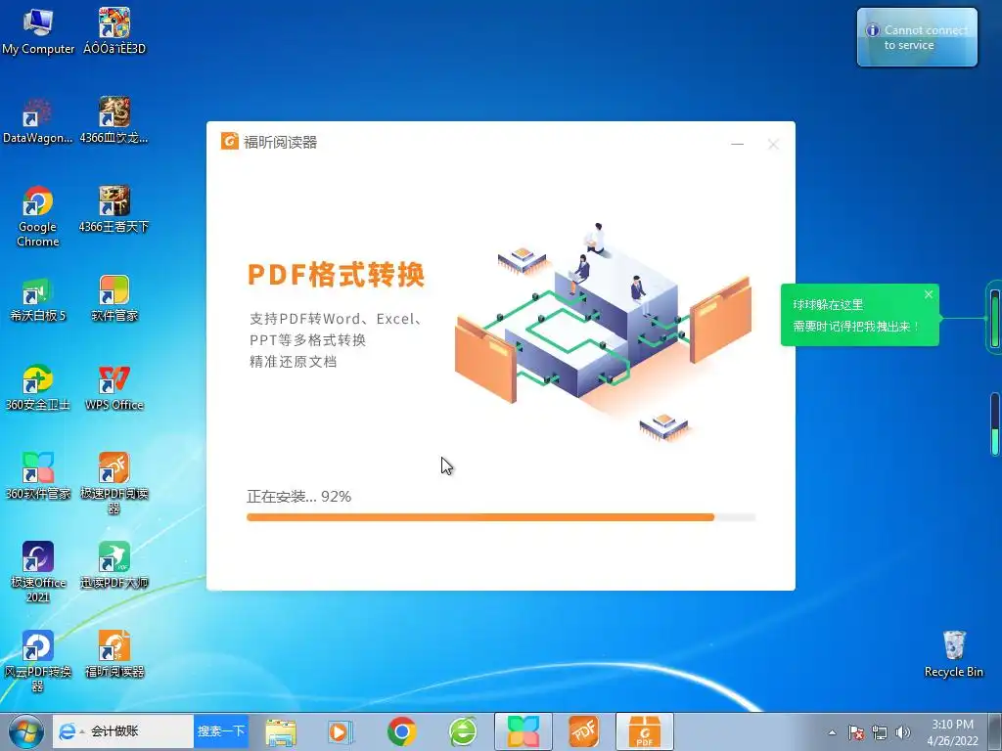This screenshot has height=751, width=1002.
Task: Click 搜索一下 search button in taskbar
Action: pos(221,731)
